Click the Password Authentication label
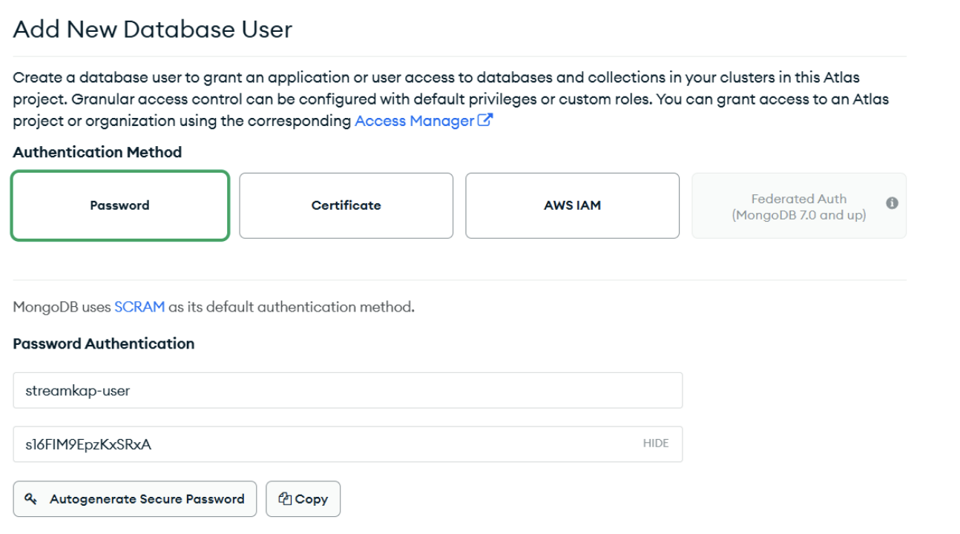Screen dimensions: 960x534 pos(104,343)
